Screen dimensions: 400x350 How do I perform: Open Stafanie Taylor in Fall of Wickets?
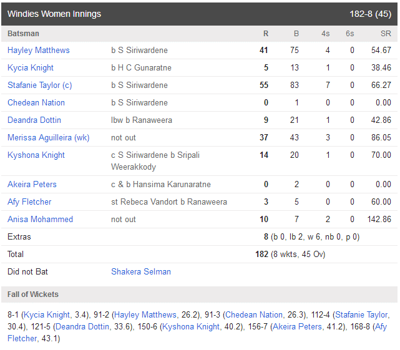[361, 315]
